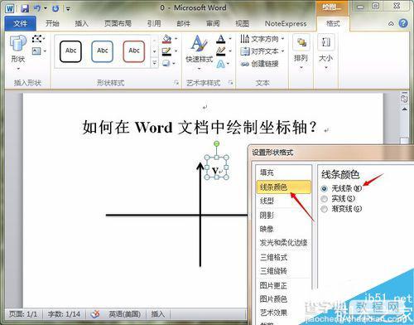Expand the Shape Outline dropdown arrow
The width and height of the screenshot is (414, 325).
(x=176, y=51)
